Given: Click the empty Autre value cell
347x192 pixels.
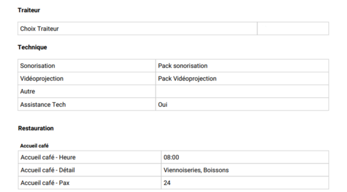Looking at the screenshot, I should click(x=242, y=91).
